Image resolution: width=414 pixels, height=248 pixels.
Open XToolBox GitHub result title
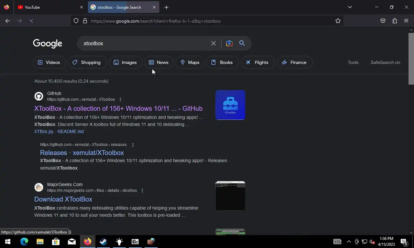(x=118, y=108)
